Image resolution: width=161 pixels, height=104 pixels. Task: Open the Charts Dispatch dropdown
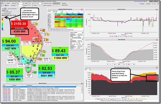pyautogui.click(x=30, y=5)
